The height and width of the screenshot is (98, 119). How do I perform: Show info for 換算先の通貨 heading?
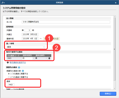coord(19,67)
